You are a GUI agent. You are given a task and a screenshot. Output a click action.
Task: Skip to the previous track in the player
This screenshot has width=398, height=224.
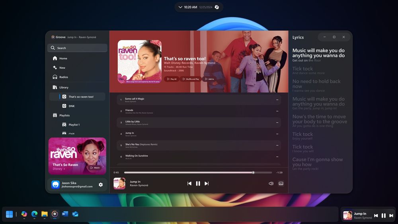coord(189,183)
